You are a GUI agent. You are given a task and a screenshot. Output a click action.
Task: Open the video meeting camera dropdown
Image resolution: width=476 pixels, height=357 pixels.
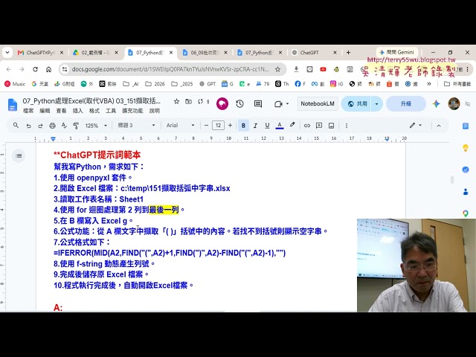tap(281, 104)
